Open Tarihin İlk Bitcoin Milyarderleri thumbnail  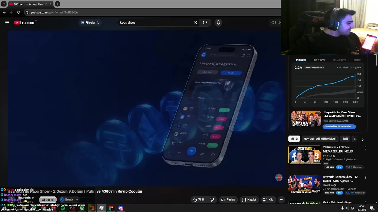pyautogui.click(x=305, y=155)
